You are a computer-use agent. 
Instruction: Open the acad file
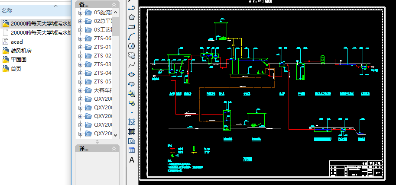point(16,41)
